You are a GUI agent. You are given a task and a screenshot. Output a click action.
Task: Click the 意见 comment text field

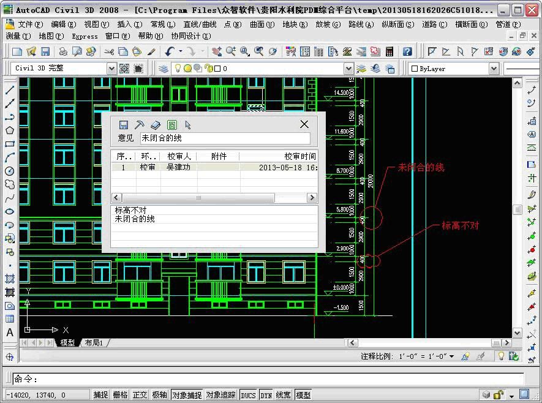(225, 138)
